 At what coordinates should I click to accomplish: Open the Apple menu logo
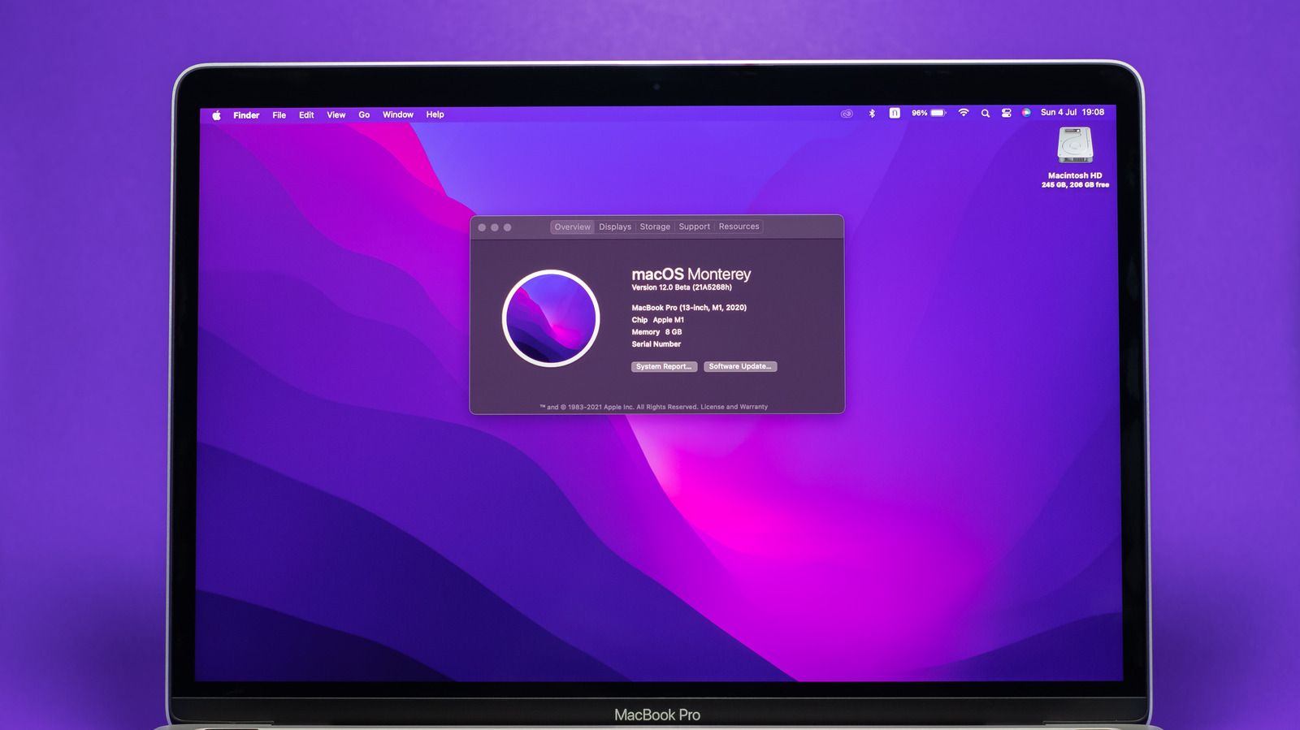pyautogui.click(x=216, y=115)
